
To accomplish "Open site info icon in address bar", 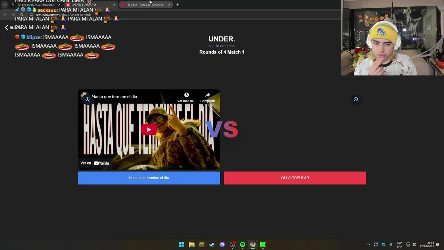I will click(32, 15).
